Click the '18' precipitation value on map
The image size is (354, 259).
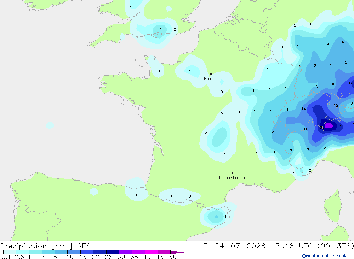pos(349,83)
